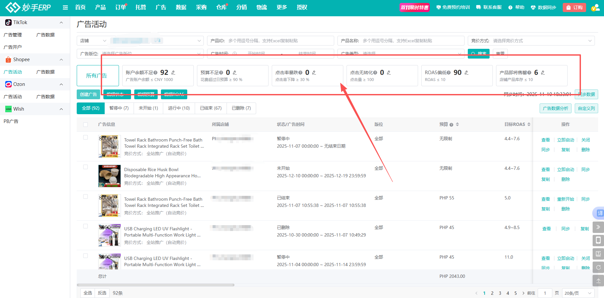The width and height of the screenshot is (604, 298).
Task: Click the translate 译 floating icon
Action: pos(599,213)
